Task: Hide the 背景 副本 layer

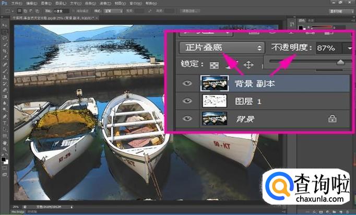Action: coord(188,82)
